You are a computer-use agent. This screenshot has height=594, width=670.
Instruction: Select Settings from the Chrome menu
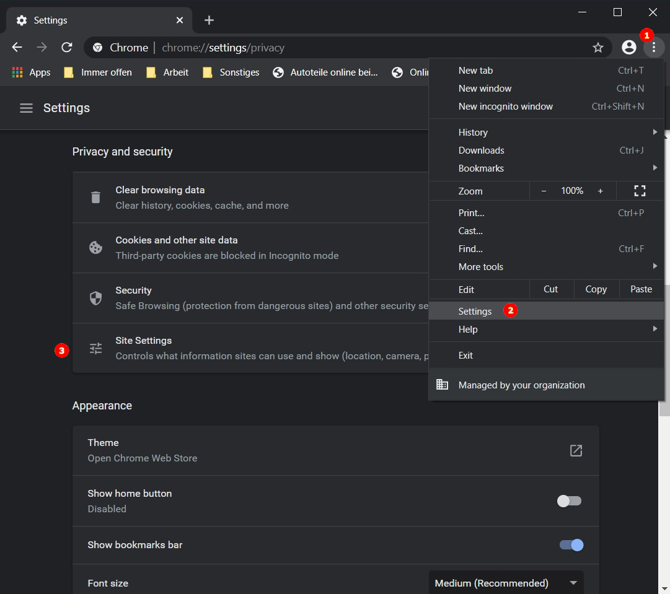pyautogui.click(x=475, y=311)
